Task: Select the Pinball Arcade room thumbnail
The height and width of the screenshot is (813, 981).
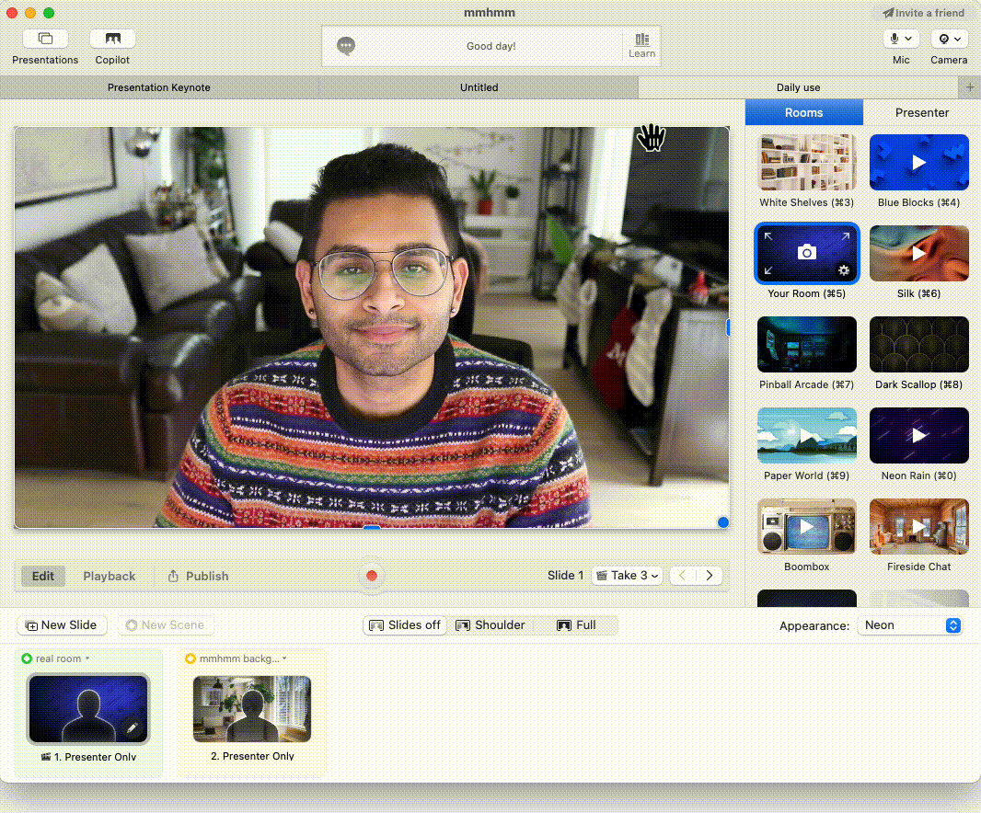Action: pyautogui.click(x=806, y=345)
